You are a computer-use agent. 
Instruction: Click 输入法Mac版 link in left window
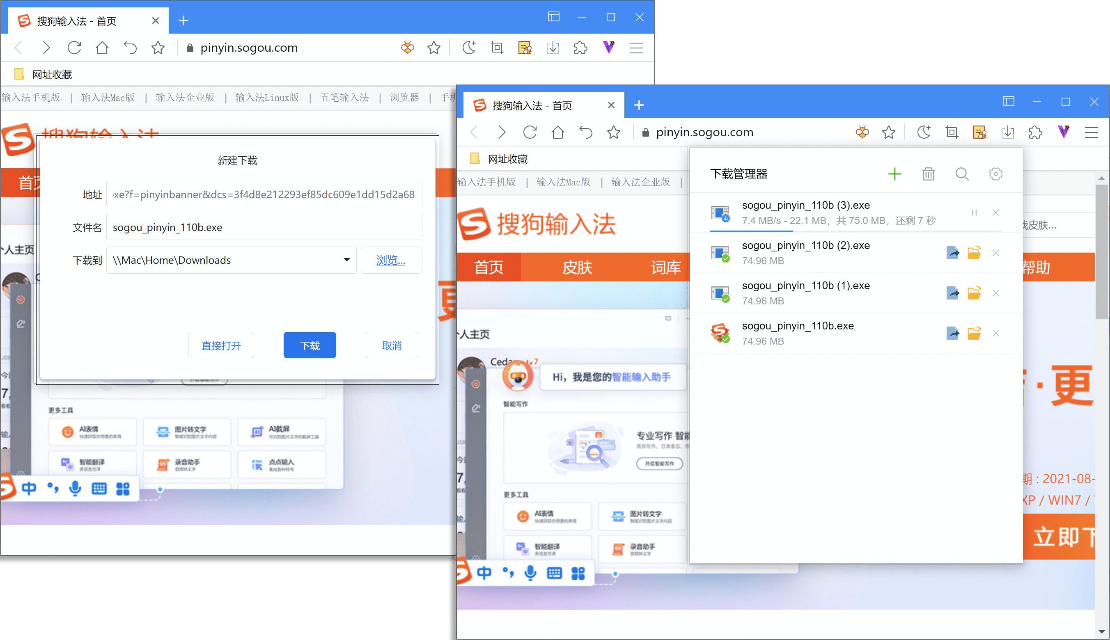pyautogui.click(x=108, y=98)
